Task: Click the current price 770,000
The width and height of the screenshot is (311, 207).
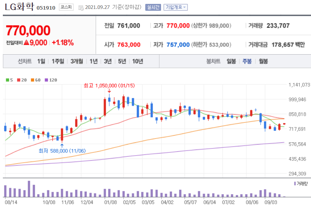Action: [x=28, y=30]
